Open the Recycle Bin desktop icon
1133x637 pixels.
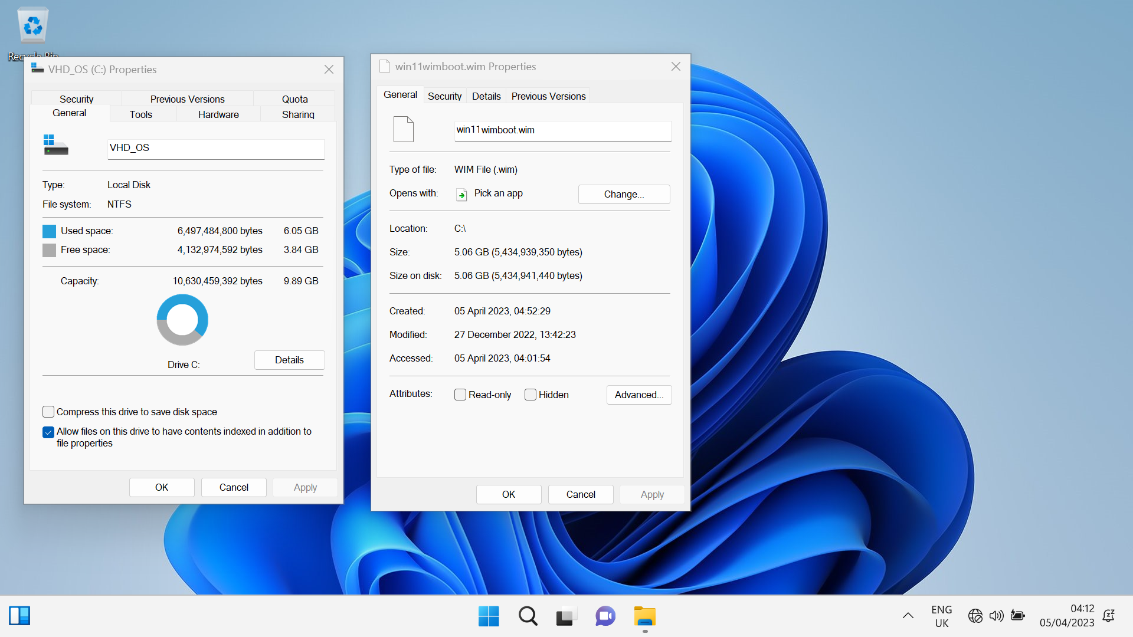pos(33,32)
